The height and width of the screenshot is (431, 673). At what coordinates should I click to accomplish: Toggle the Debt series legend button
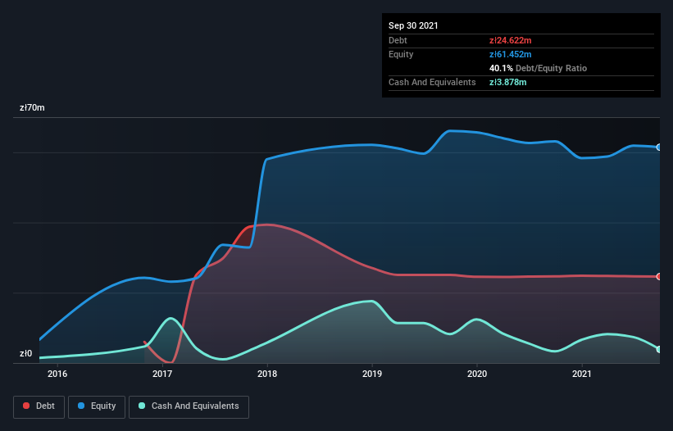click(39, 406)
